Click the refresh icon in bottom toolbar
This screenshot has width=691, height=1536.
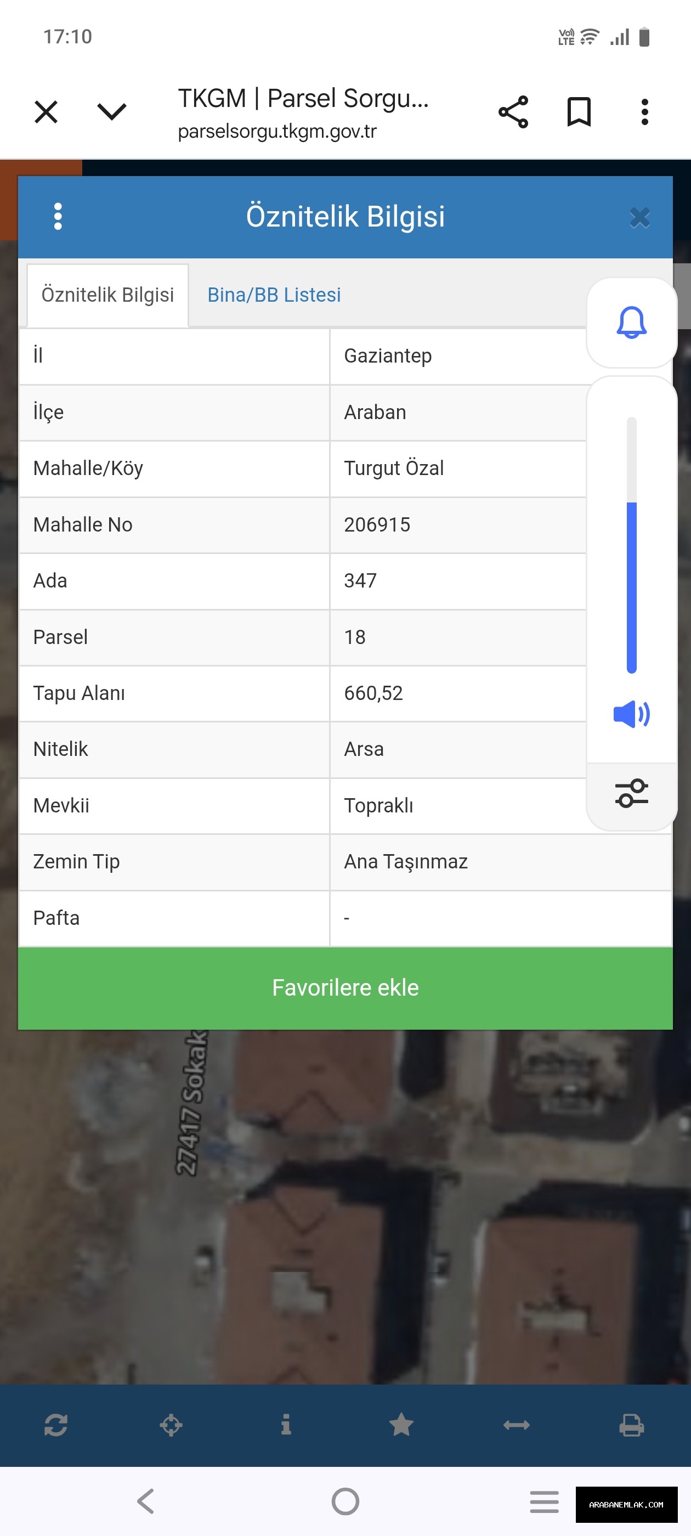pos(55,1425)
